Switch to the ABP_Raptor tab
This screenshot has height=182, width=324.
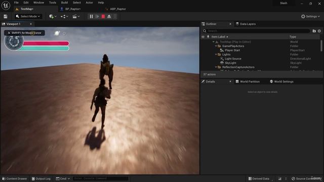[x=118, y=9]
